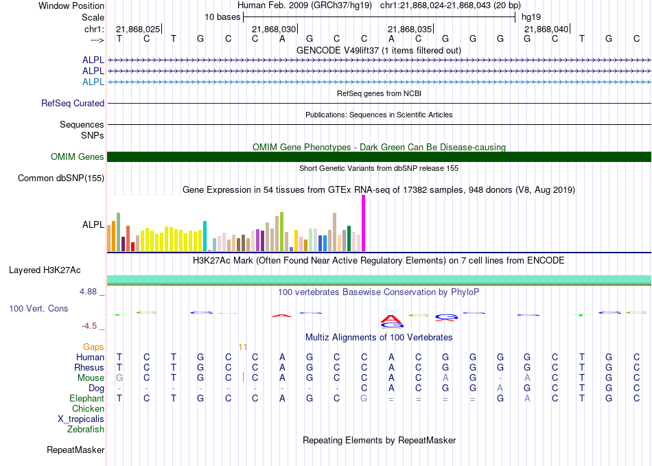Select the Elephant alignment row label
Image resolution: width=652 pixels, height=466 pixels.
tap(86, 399)
